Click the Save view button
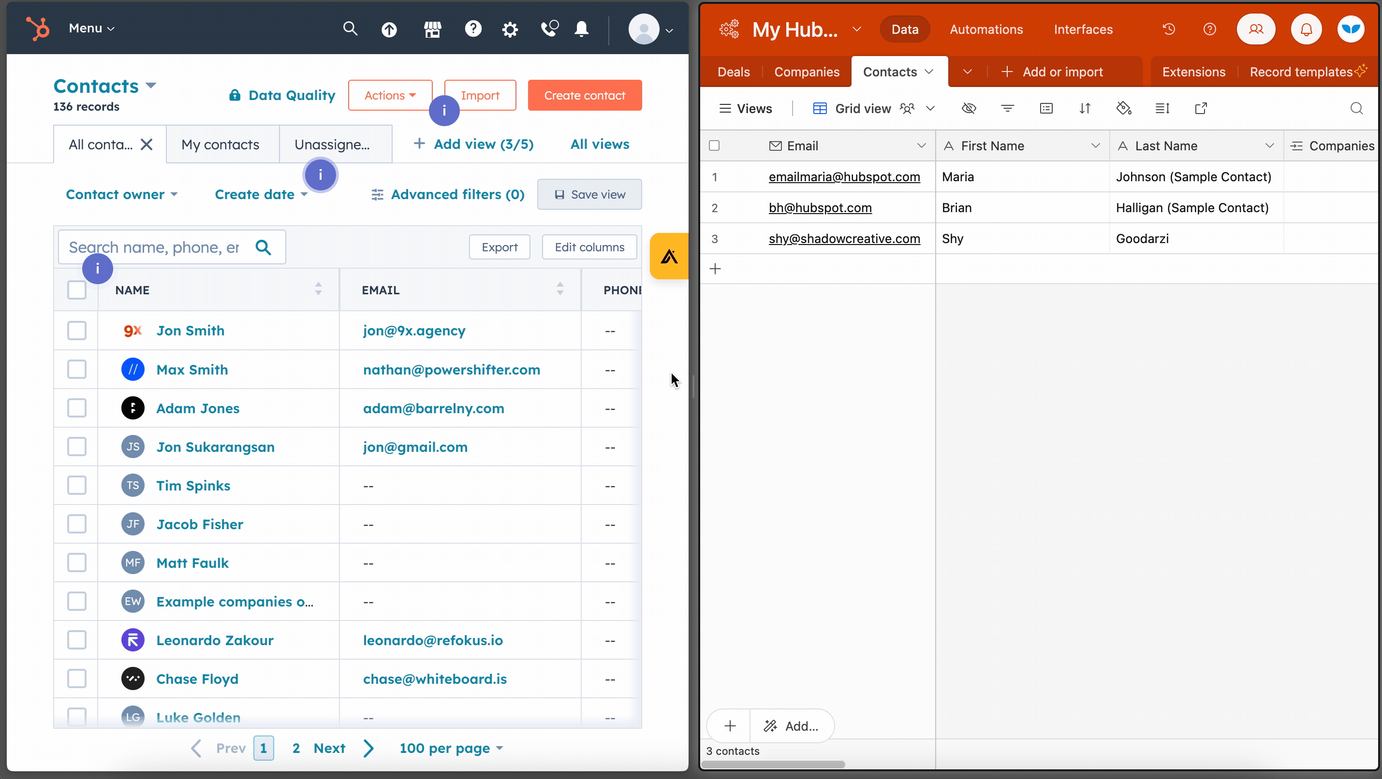The height and width of the screenshot is (779, 1382). click(x=589, y=194)
